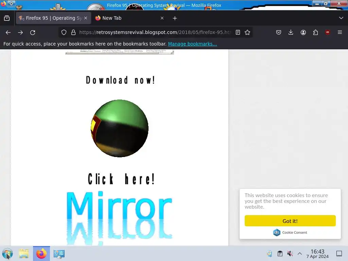Screen dimensions: 348x261
Task: Click the Mirror download graphic
Action: pos(119,218)
